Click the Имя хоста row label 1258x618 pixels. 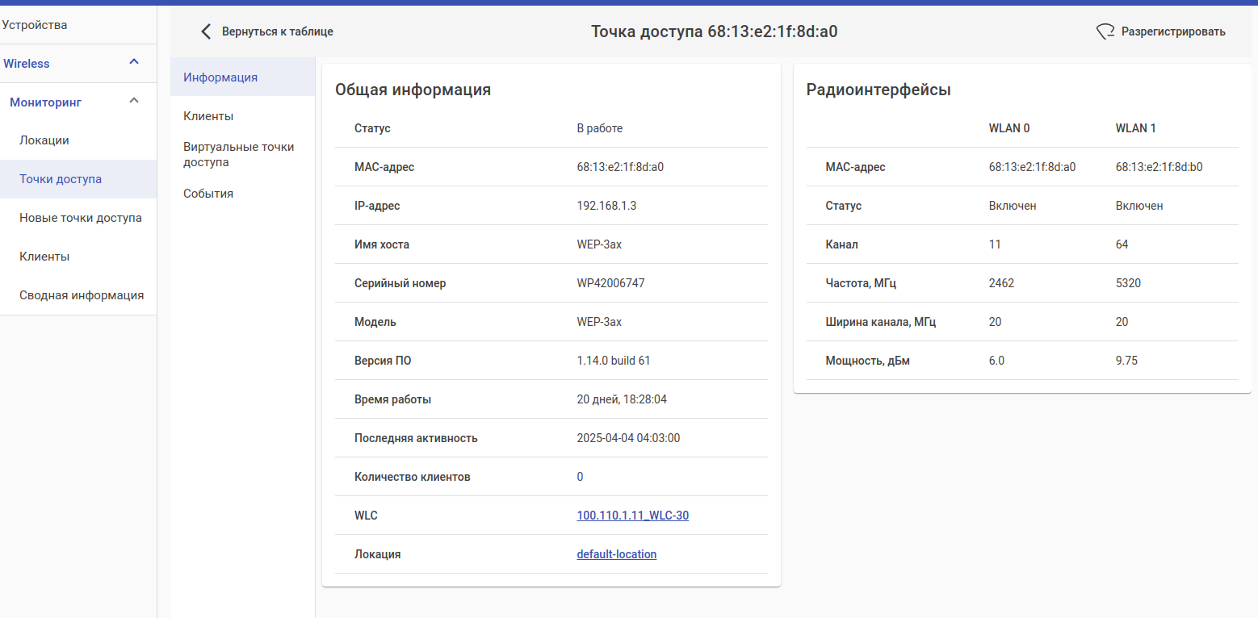pos(382,244)
